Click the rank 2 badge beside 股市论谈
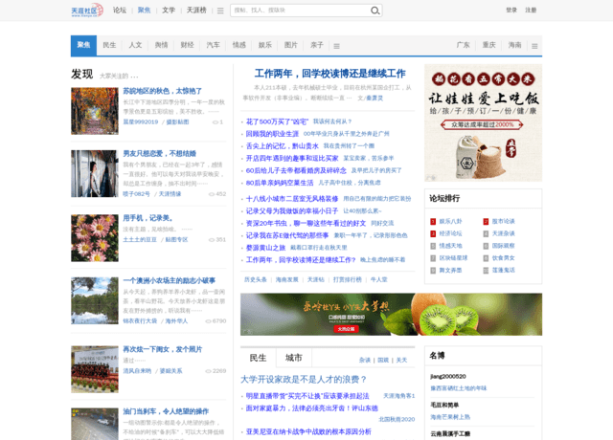Viewport: 613px width, 440px height. [x=486, y=221]
